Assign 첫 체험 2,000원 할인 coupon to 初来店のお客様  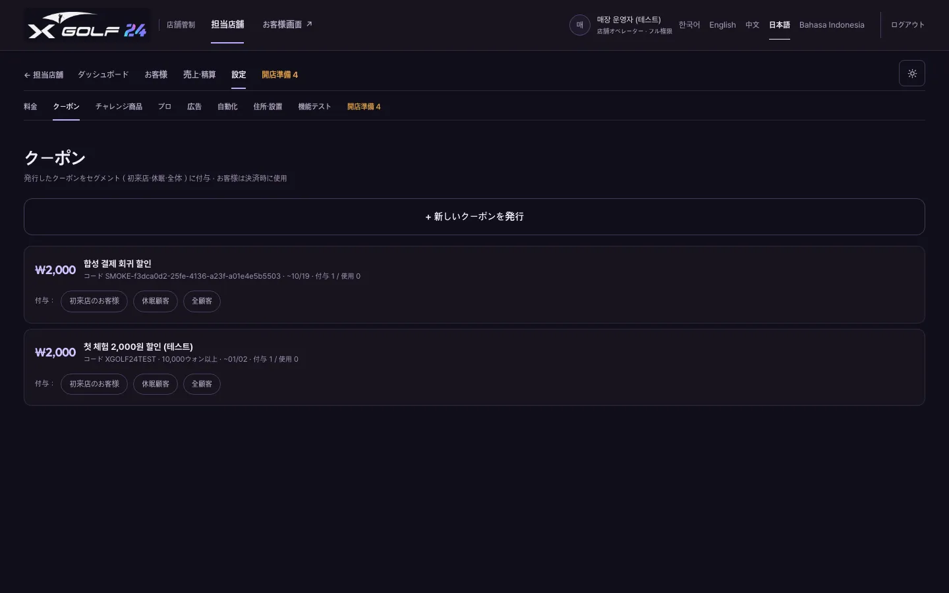point(94,384)
